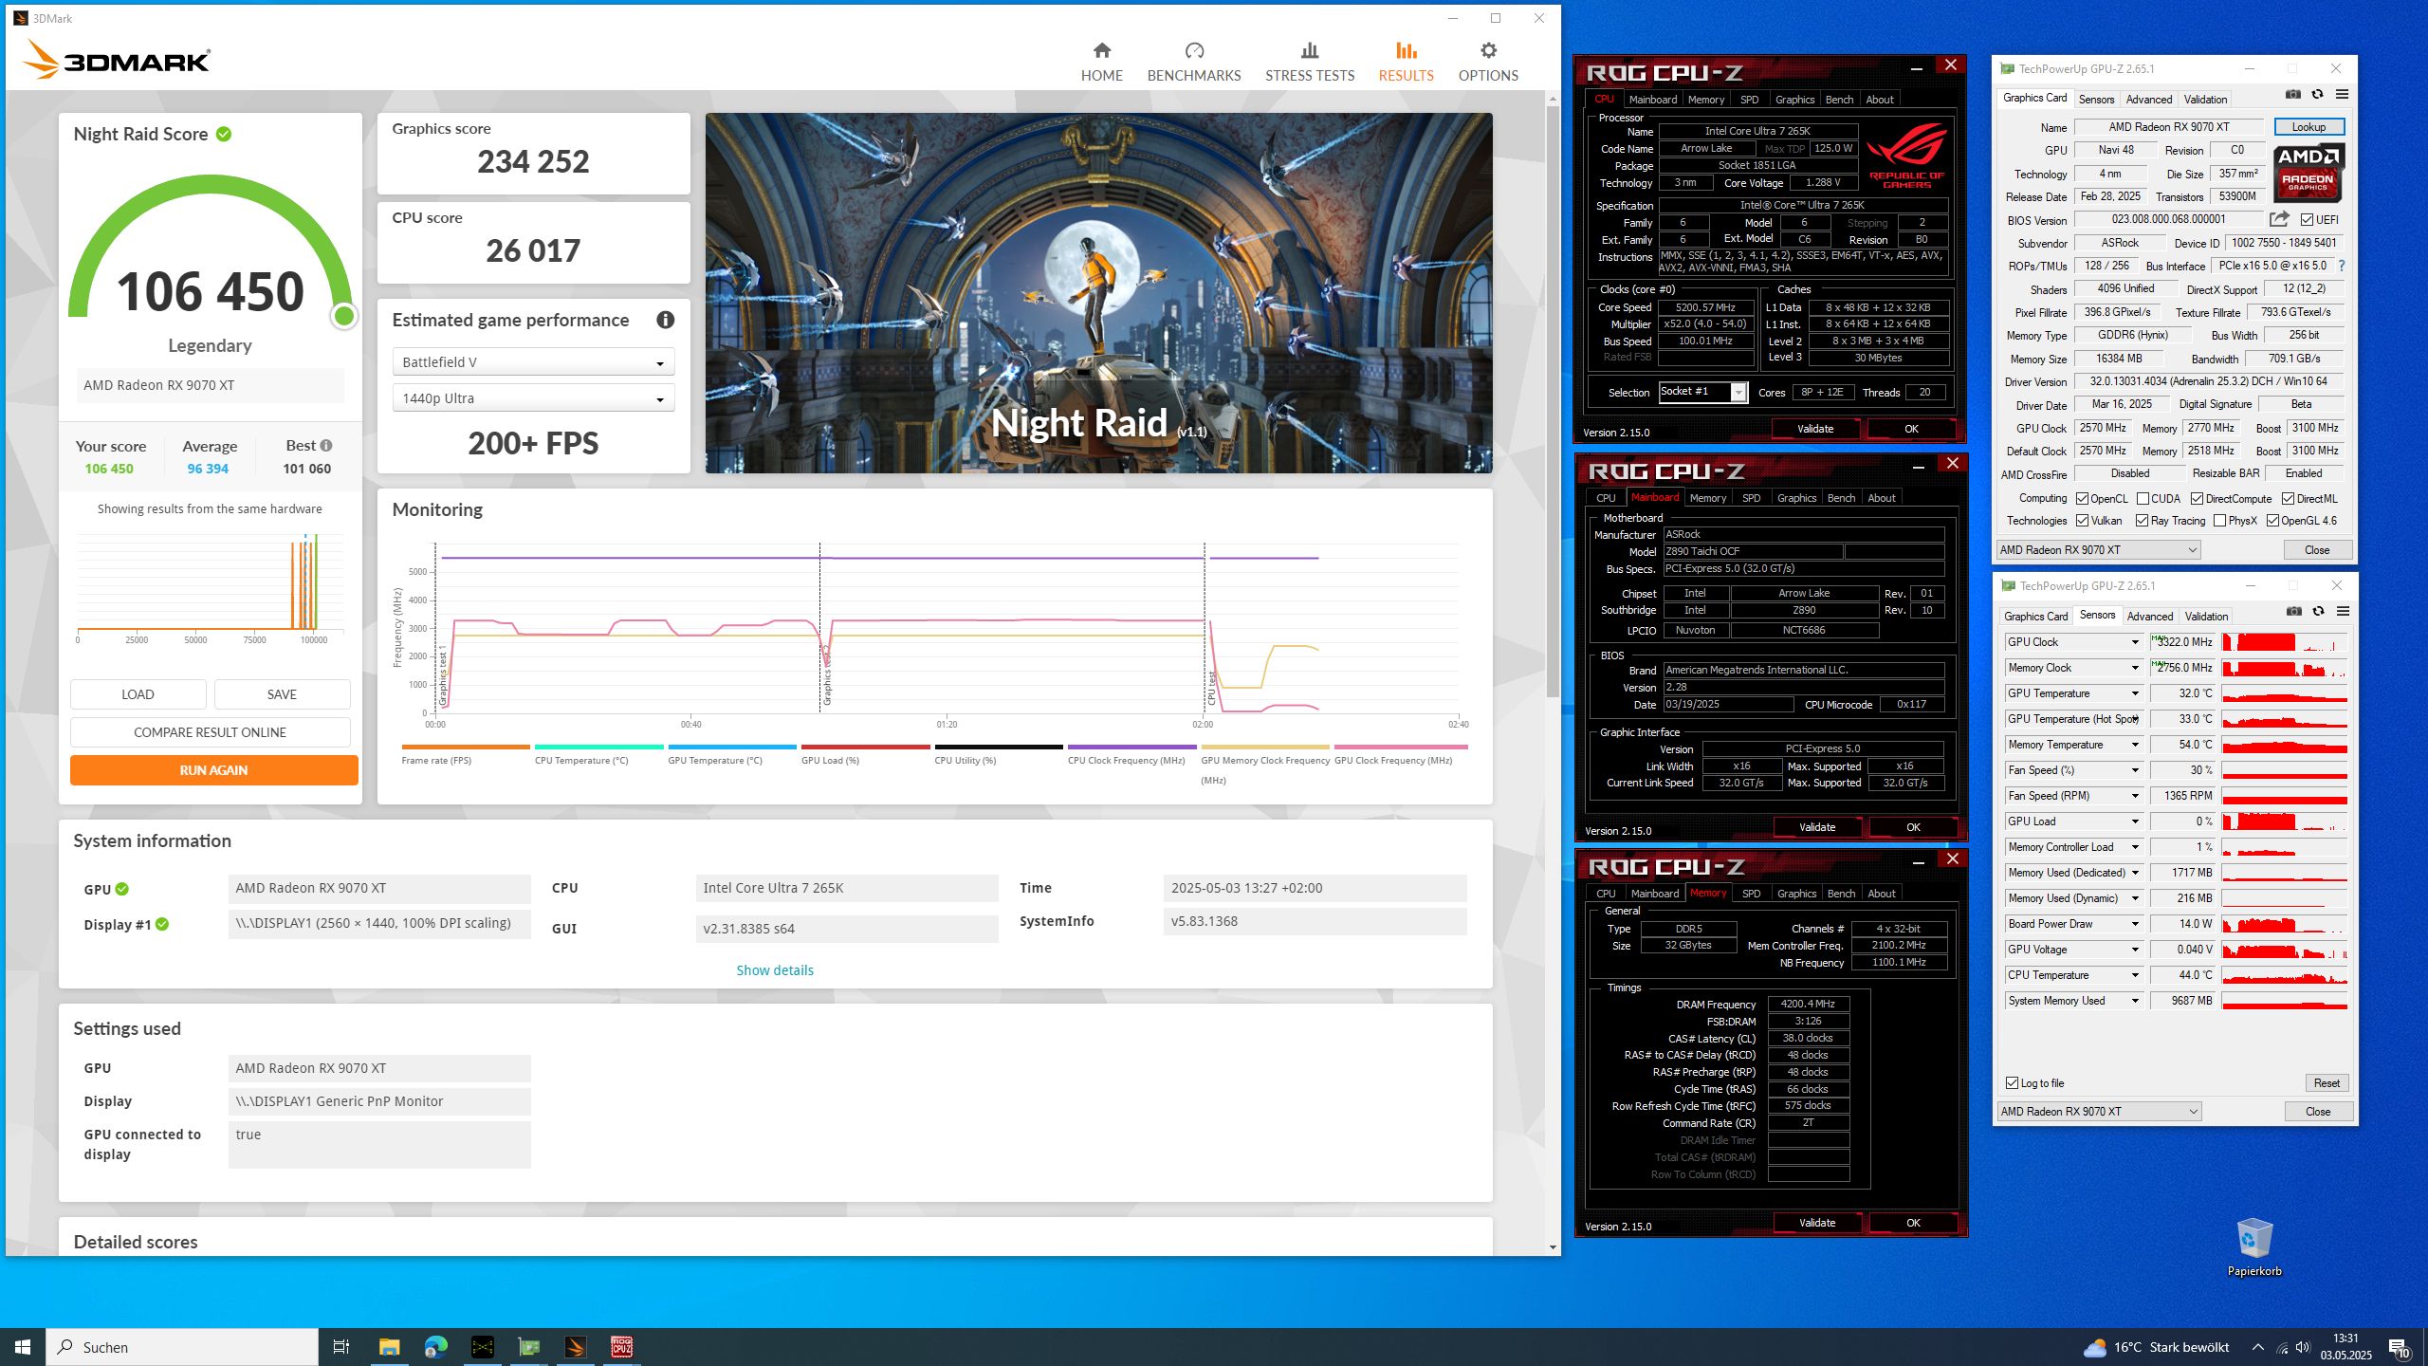The image size is (2428, 1366).
Task: Open STRESS TESTS in 3DMark
Action: (x=1310, y=62)
